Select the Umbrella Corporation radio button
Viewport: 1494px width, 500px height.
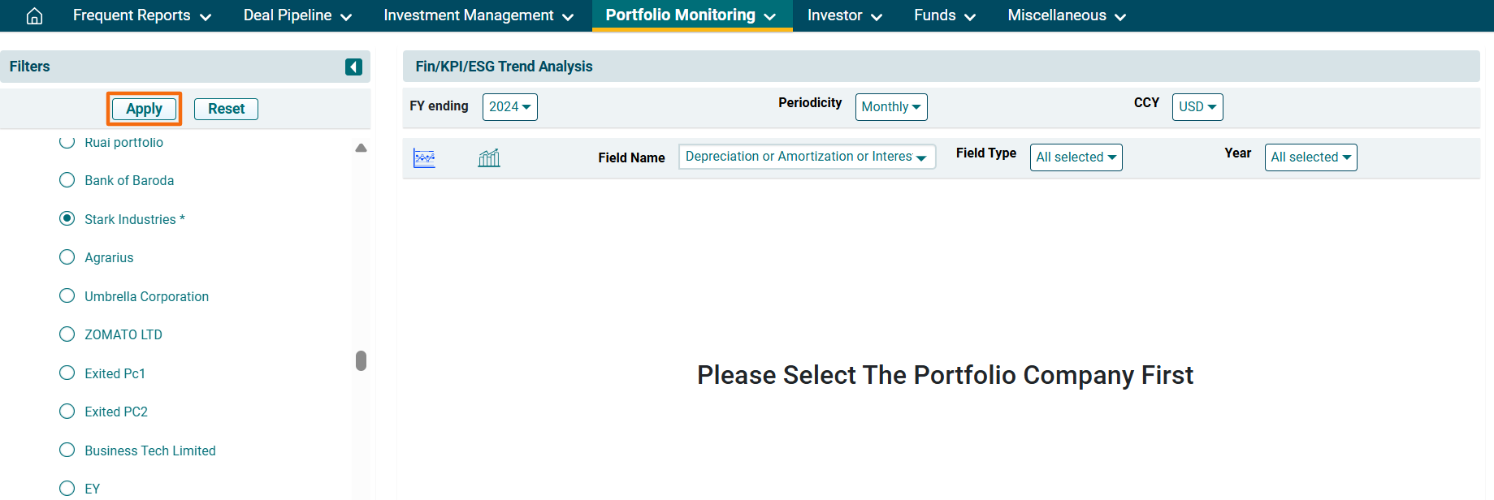click(x=67, y=296)
